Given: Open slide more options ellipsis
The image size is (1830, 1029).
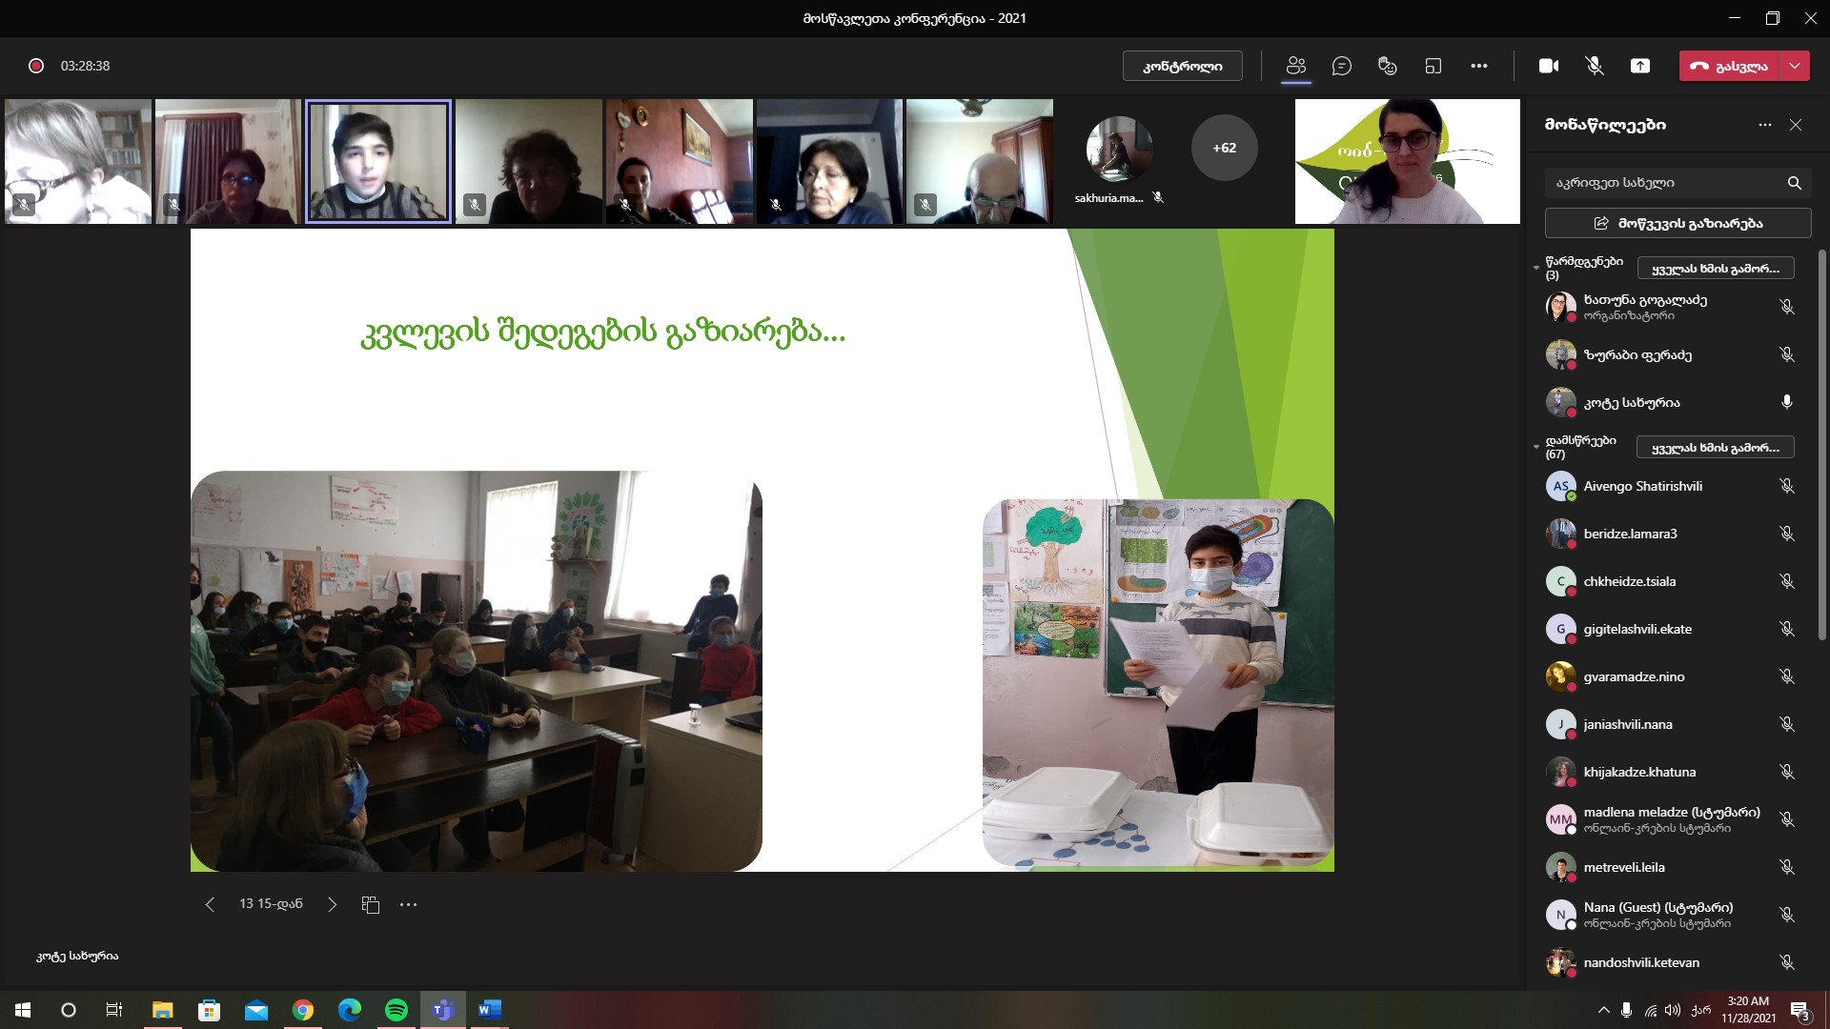Looking at the screenshot, I should tap(409, 904).
